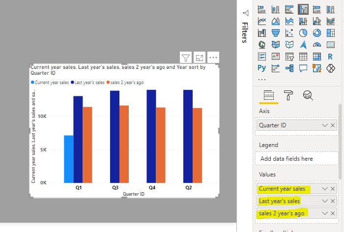This screenshot has height=232, width=344.
Task: Select the Line chart visual
Action: [x=262, y=21]
